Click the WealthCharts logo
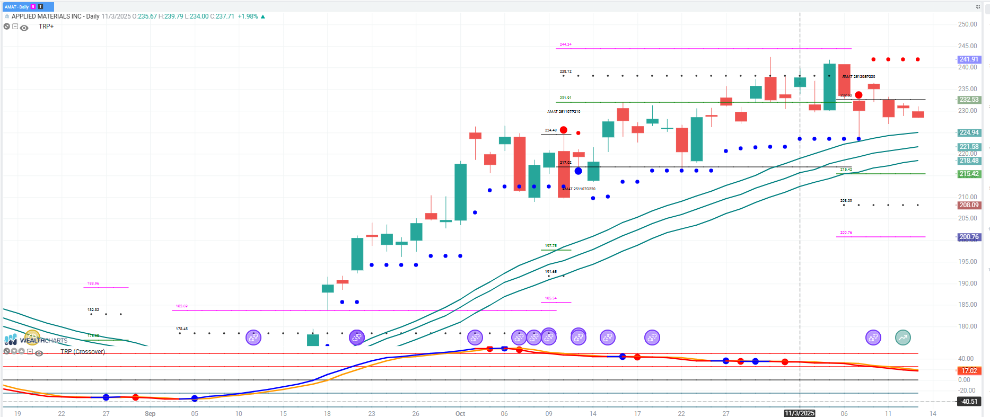The width and height of the screenshot is (990, 417). pyautogui.click(x=36, y=340)
